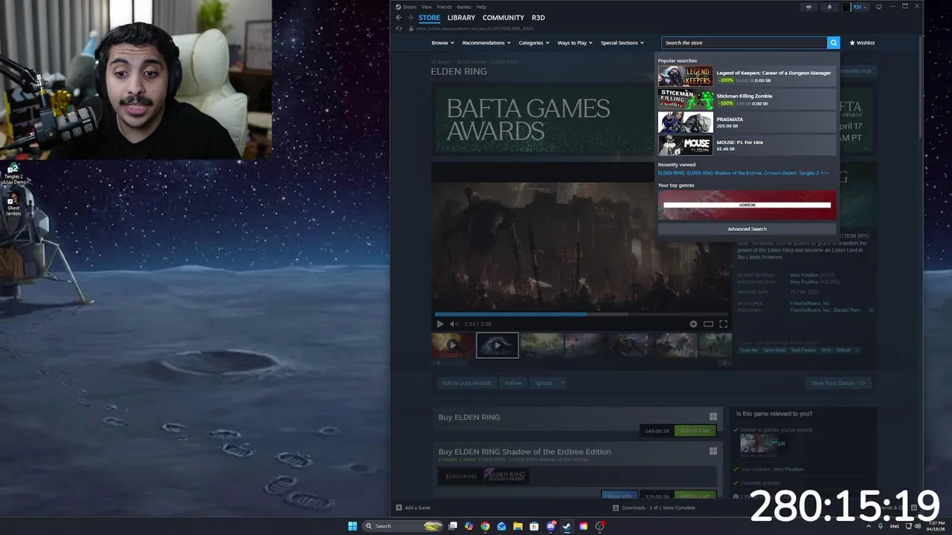This screenshot has width=952, height=535.
Task: Click the magnifier search button in store
Action: (x=834, y=43)
